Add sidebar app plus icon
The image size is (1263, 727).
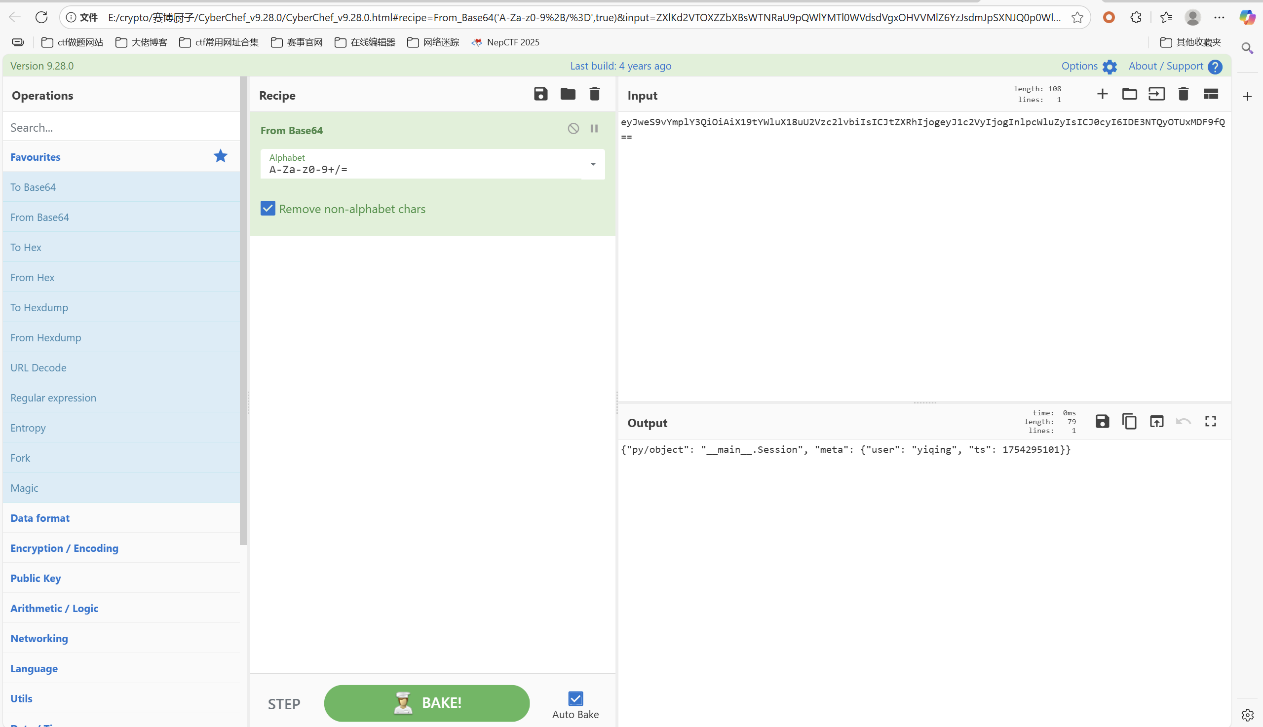tap(1247, 96)
